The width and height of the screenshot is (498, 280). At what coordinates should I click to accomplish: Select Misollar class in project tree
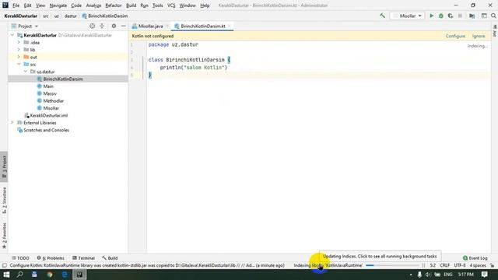[x=51, y=108]
